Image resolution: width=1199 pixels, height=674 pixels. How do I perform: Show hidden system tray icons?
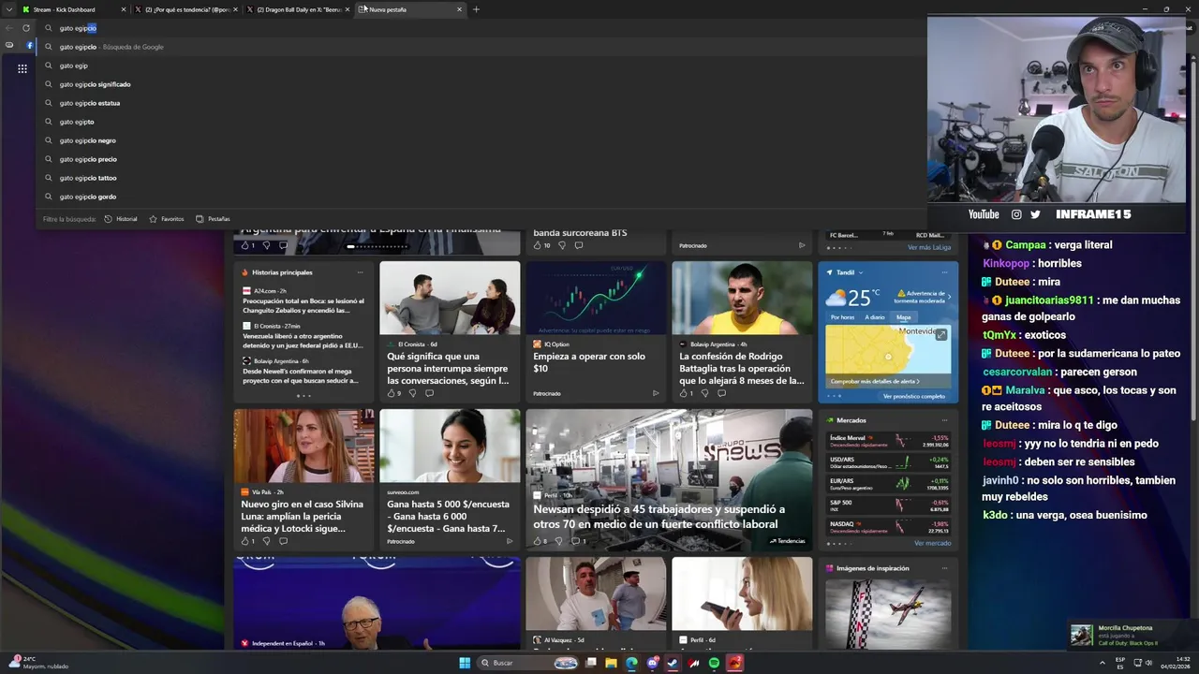(x=1101, y=663)
